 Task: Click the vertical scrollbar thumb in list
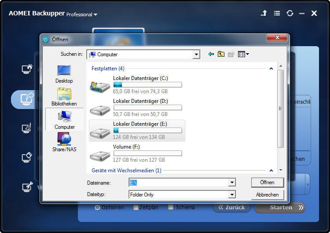click(281, 109)
